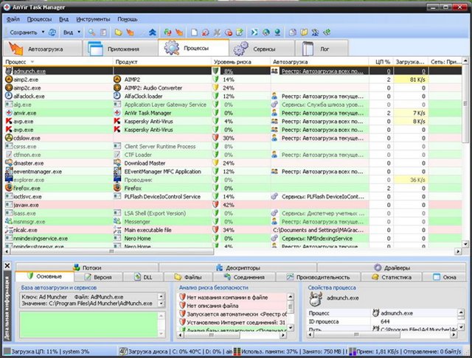Expand the Вид toolbar dropdown
Screen dimensions: 472x358
[79, 32]
